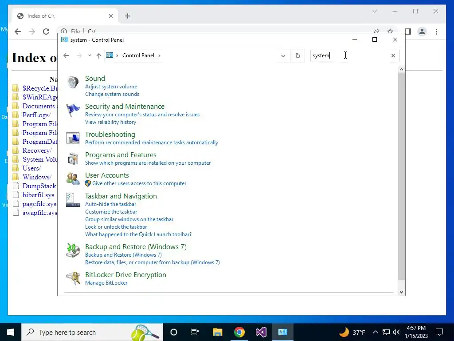Click the Backup and Restore icon

click(73, 250)
